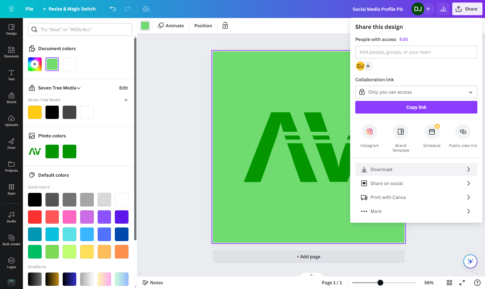Image resolution: width=485 pixels, height=289 pixels.
Task: Open the Elements sidebar panel
Action: coord(11,52)
